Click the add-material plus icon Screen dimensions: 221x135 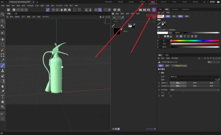coord(114,18)
